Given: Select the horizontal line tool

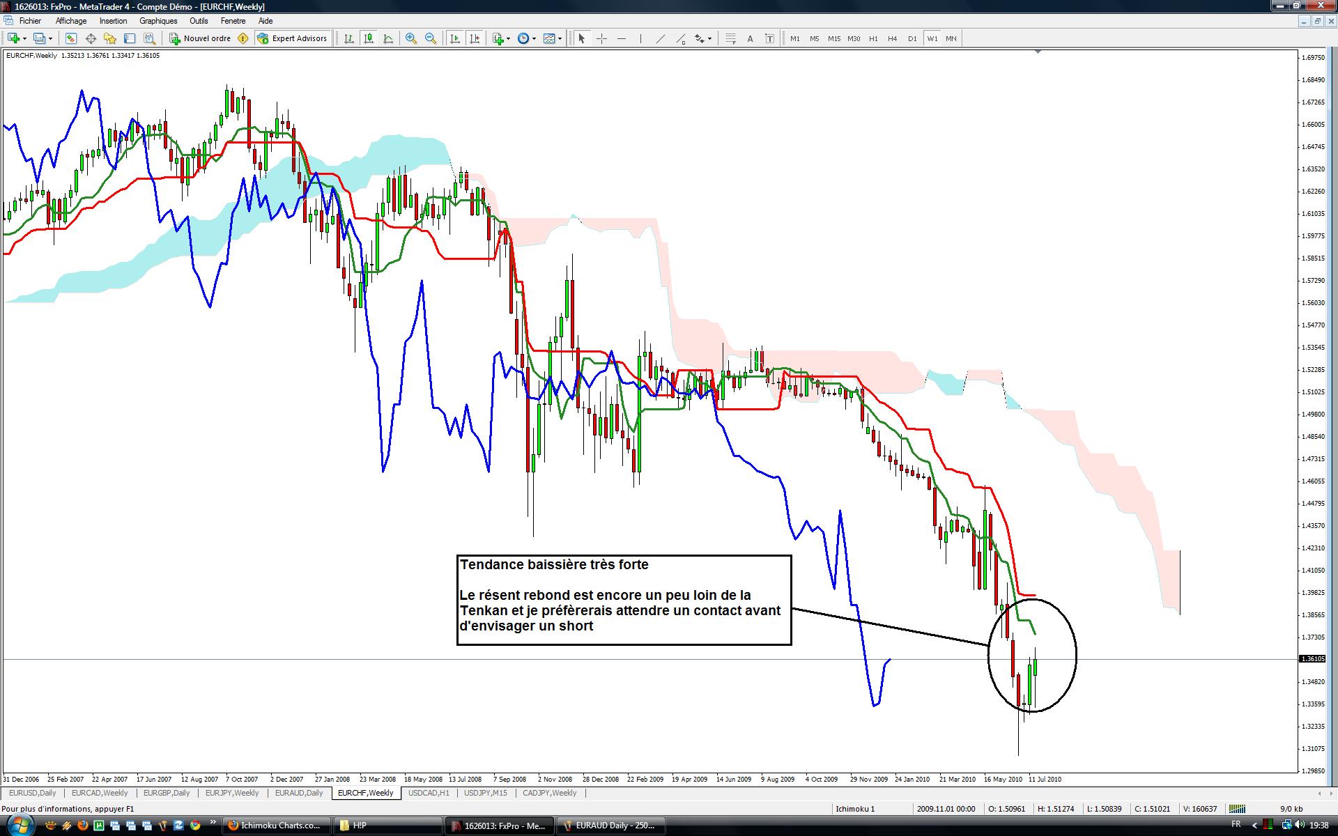Looking at the screenshot, I should (x=622, y=39).
